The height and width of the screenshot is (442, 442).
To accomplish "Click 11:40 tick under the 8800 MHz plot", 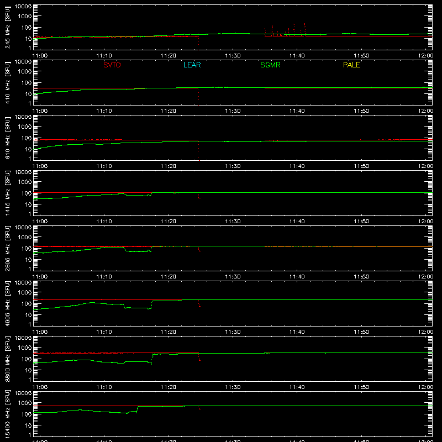I will coord(297,387).
